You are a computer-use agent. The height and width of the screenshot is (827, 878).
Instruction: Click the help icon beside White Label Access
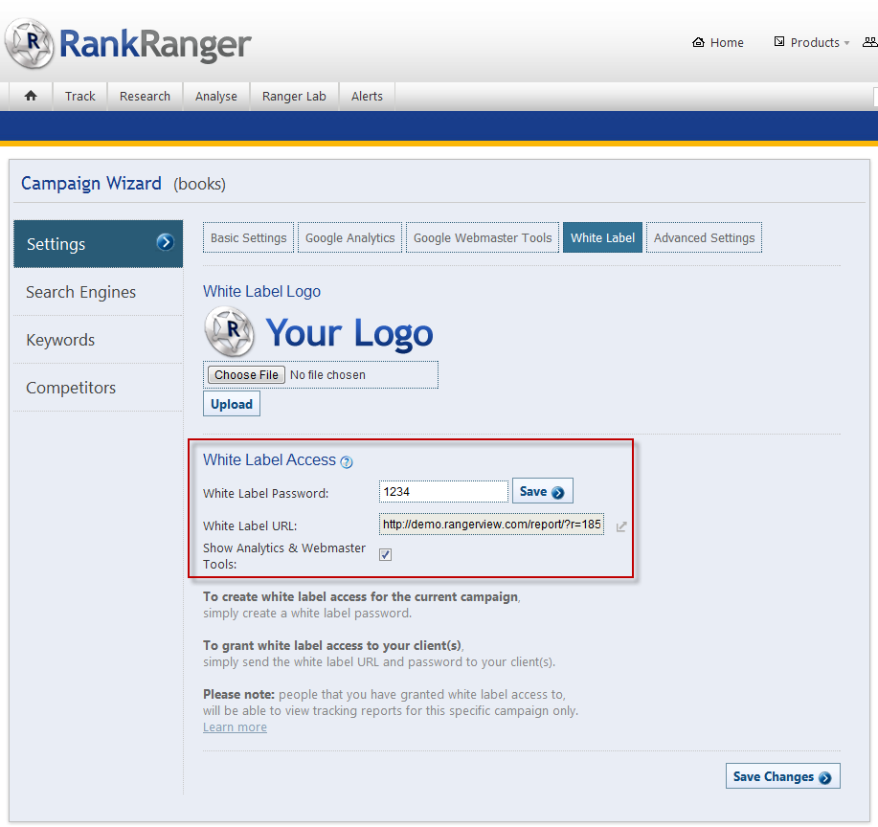tap(347, 462)
